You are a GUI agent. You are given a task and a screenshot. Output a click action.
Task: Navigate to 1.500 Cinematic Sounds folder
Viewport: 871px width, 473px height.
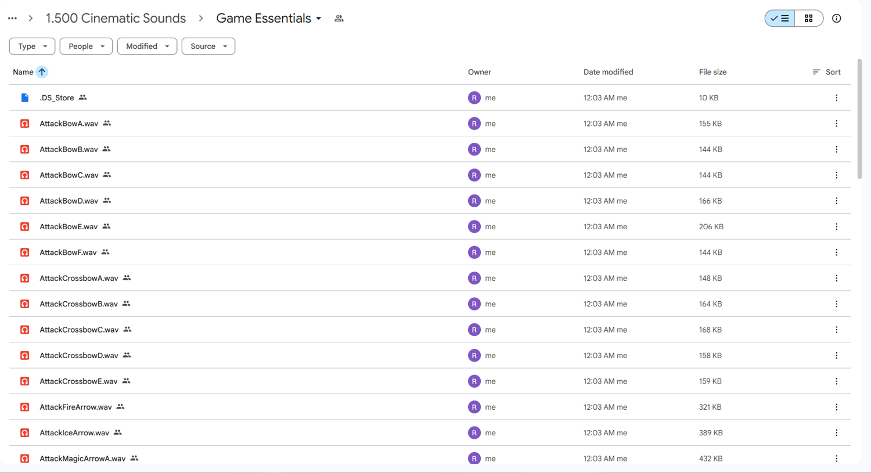(116, 19)
